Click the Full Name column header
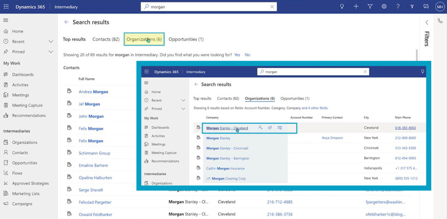This screenshot has width=447, height=219. pos(87,79)
